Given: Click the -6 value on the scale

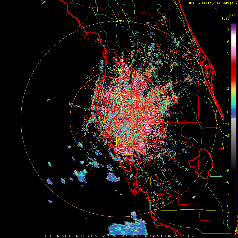Looking at the screenshot, I should (x=227, y=182).
